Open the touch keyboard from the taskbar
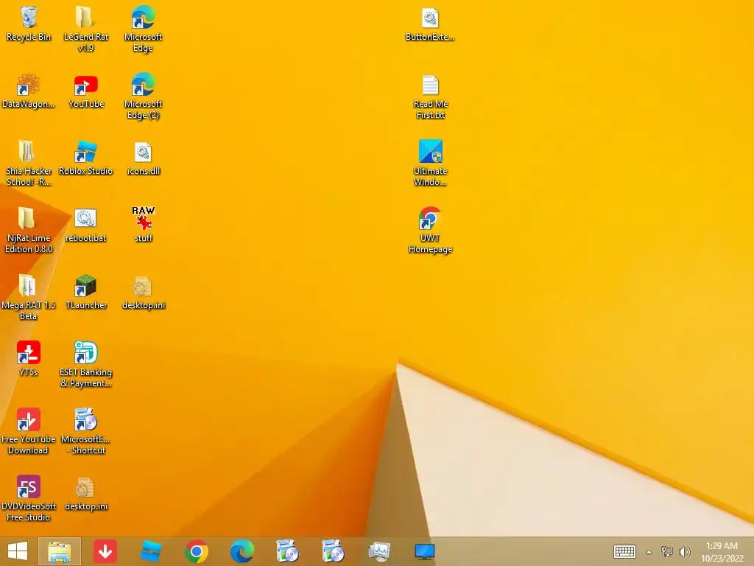This screenshot has height=566, width=754. pos(624,551)
